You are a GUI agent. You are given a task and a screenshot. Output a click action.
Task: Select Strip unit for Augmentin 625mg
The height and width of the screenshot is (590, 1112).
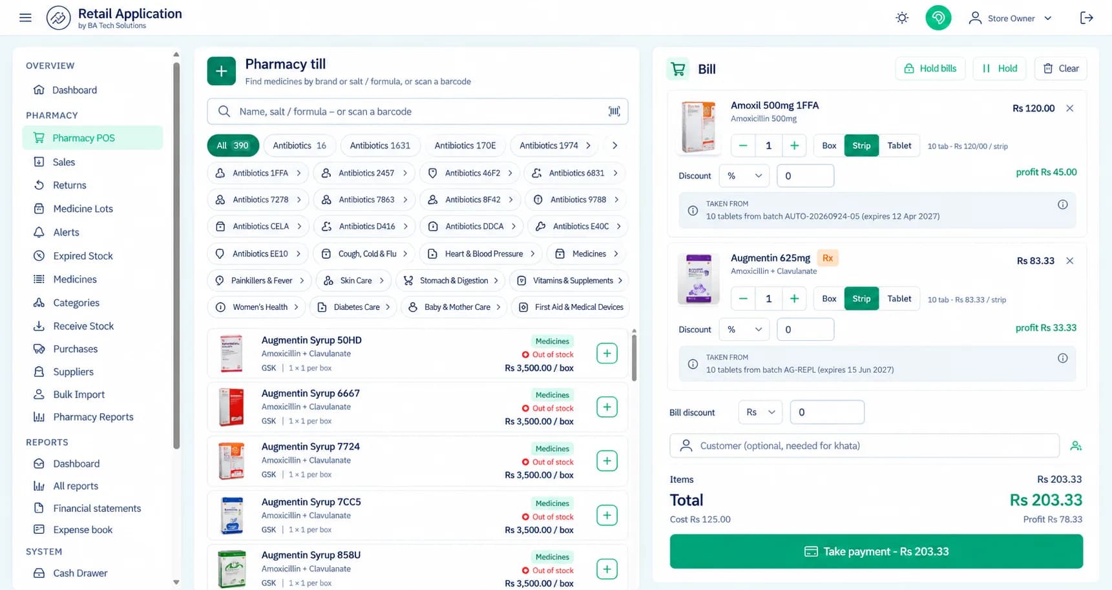(x=861, y=298)
